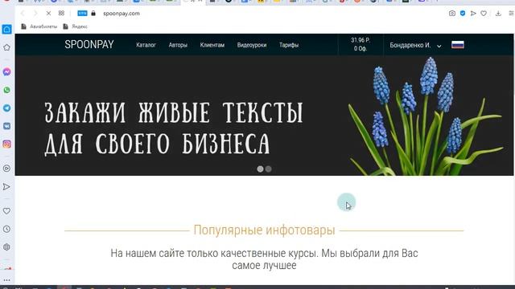The image size is (515, 289).
Task: Open the sidebar send flow arrow icon
Action: [6, 187]
